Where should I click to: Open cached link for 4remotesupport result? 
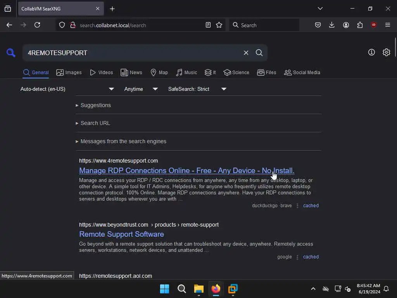tap(311, 206)
